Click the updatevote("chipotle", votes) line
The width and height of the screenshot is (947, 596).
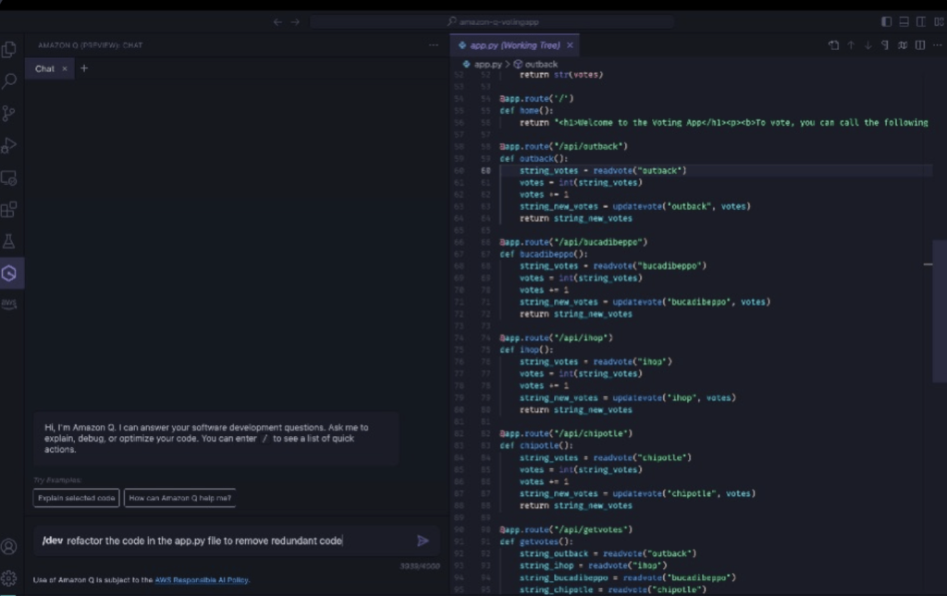pos(637,494)
